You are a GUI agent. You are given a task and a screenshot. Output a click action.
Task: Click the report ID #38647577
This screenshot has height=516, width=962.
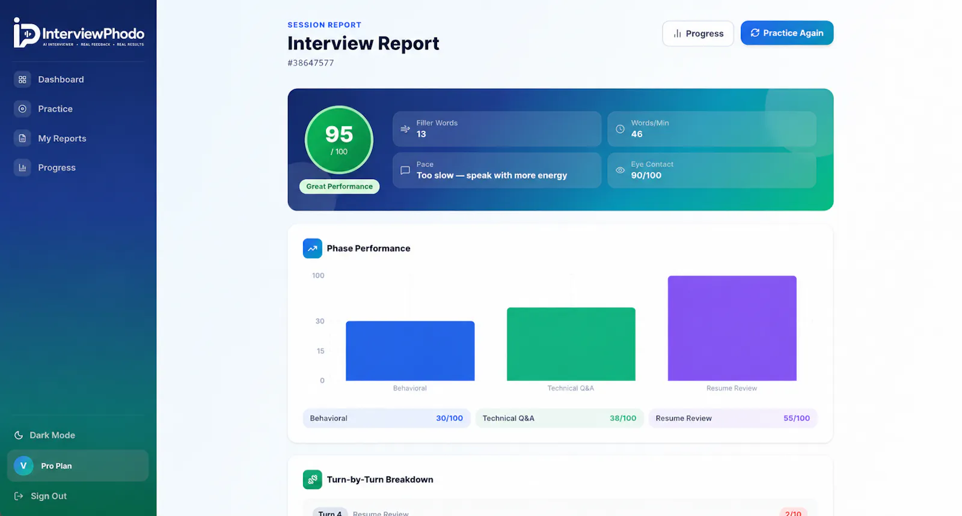(x=311, y=63)
